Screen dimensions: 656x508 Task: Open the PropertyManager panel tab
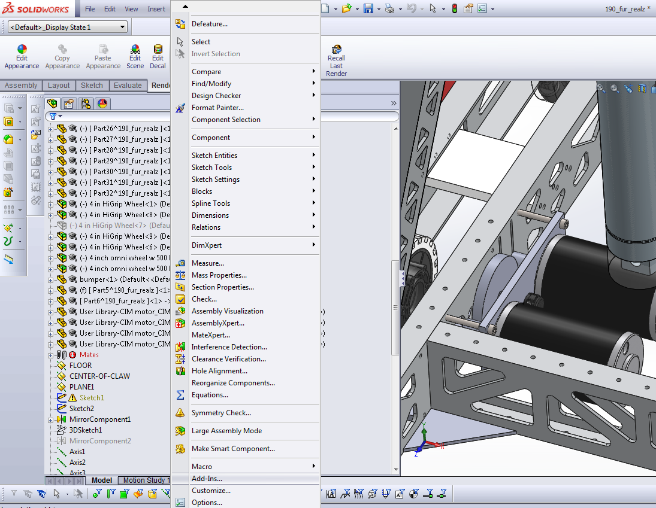(69, 104)
